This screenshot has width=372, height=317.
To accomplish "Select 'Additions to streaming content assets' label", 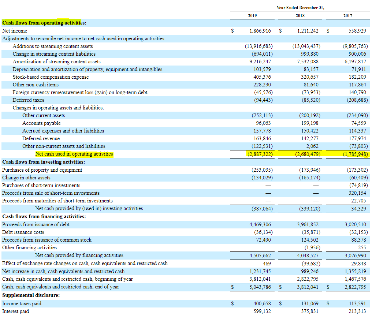I will 53,46.
